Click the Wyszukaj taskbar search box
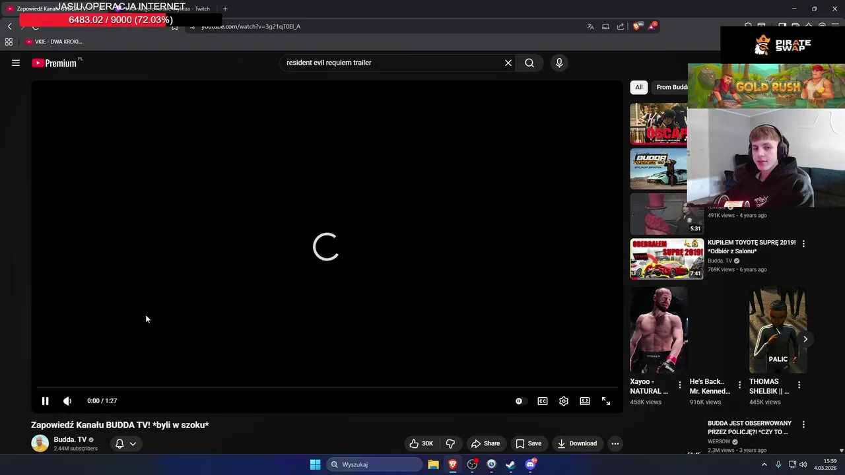The height and width of the screenshot is (475, 845). (374, 464)
